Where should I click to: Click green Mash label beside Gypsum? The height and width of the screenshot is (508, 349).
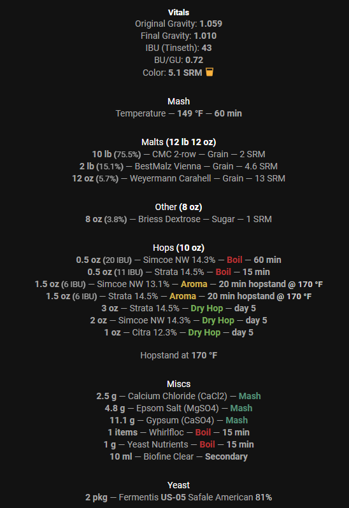tap(236, 420)
